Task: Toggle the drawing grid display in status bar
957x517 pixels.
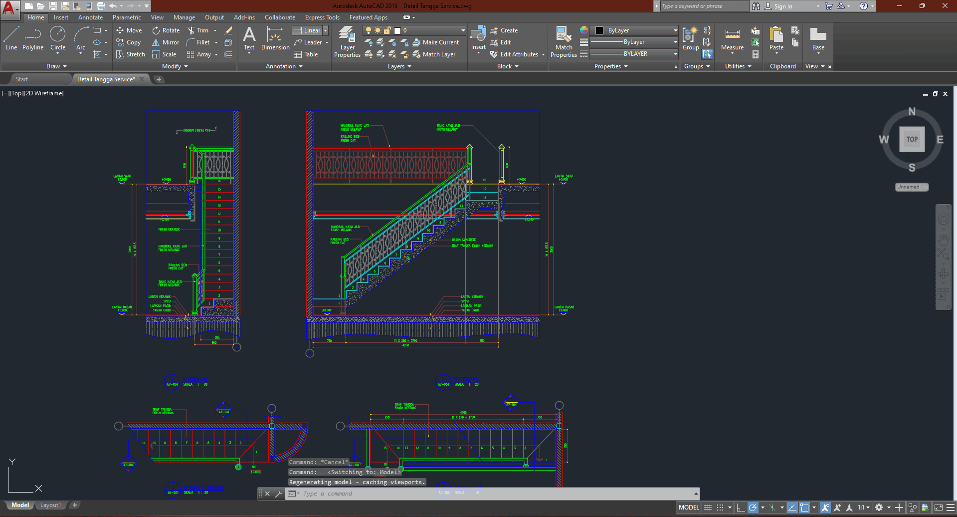Action: 708,508
